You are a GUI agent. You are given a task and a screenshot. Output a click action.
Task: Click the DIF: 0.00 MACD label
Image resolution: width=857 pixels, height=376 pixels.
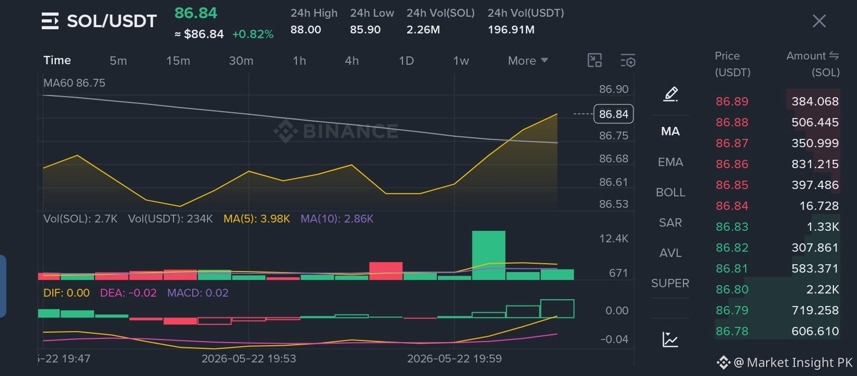[x=66, y=293]
